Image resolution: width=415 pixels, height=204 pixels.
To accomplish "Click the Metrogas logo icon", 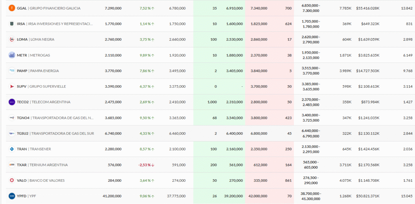I will [x=12, y=55].
